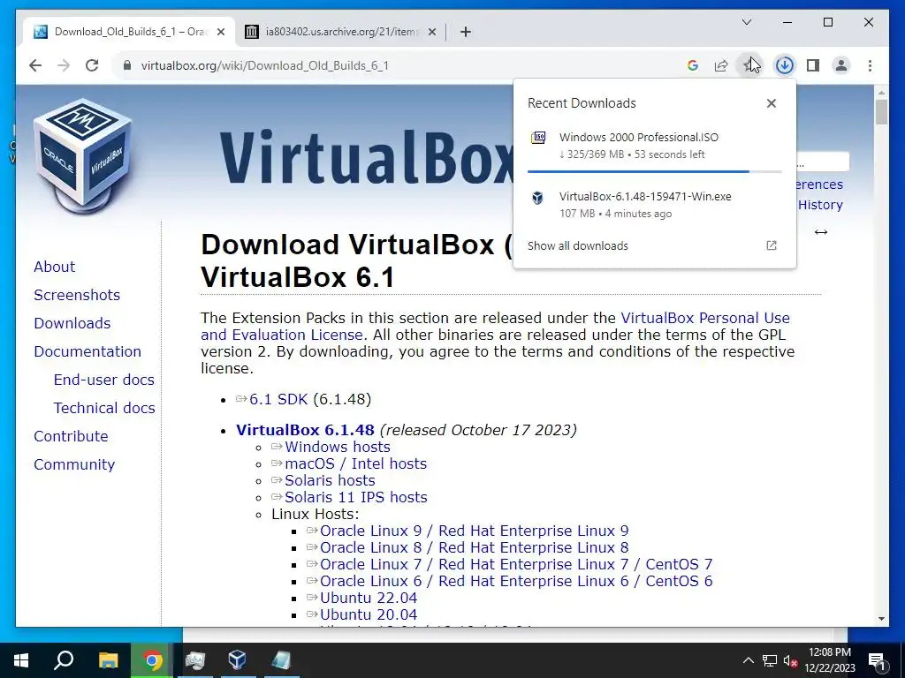
Task: Close the Download_Old_Builds_6_1 tab
Action: tap(220, 32)
